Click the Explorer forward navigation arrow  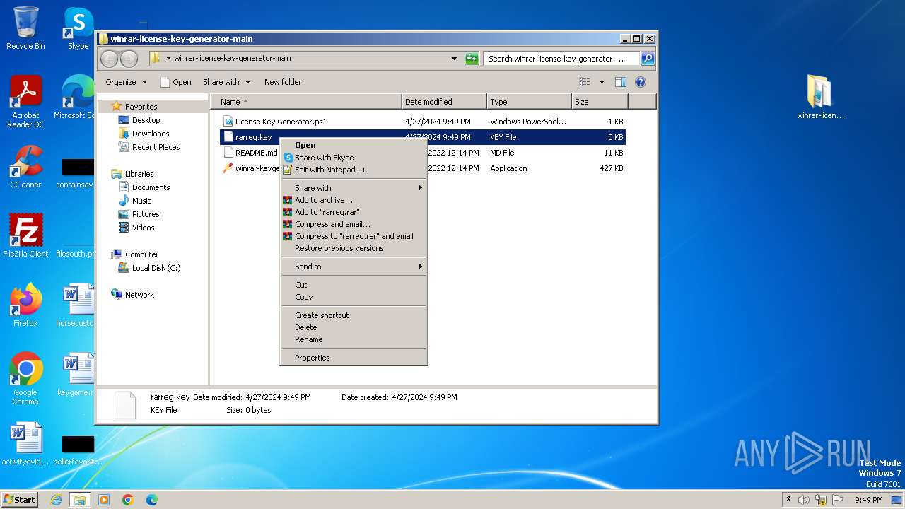tap(129, 59)
